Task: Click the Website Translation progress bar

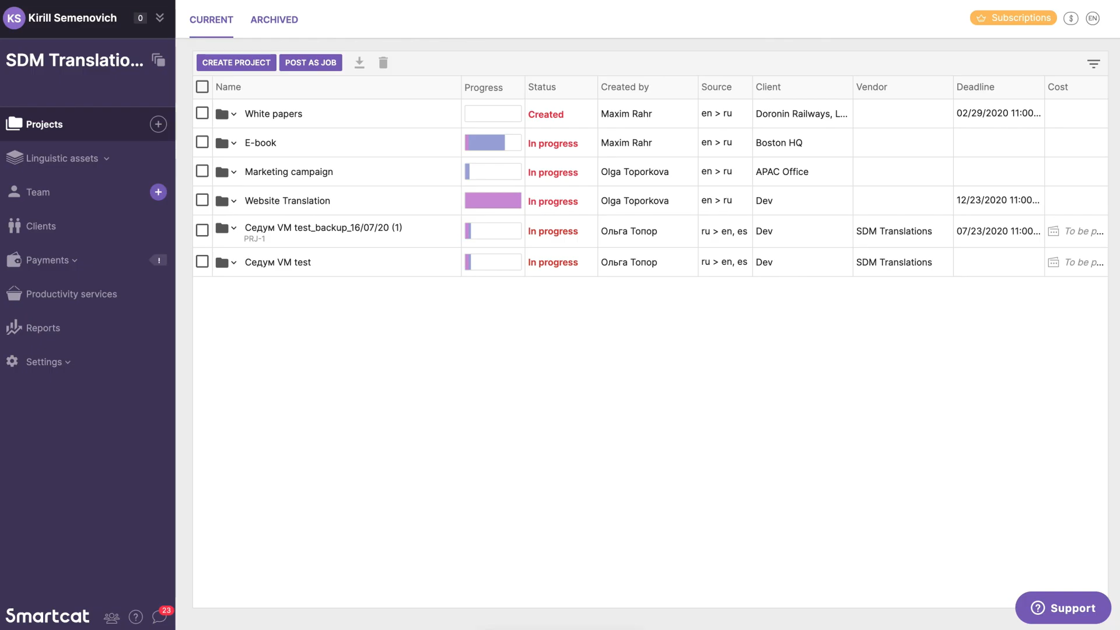Action: [x=492, y=201]
